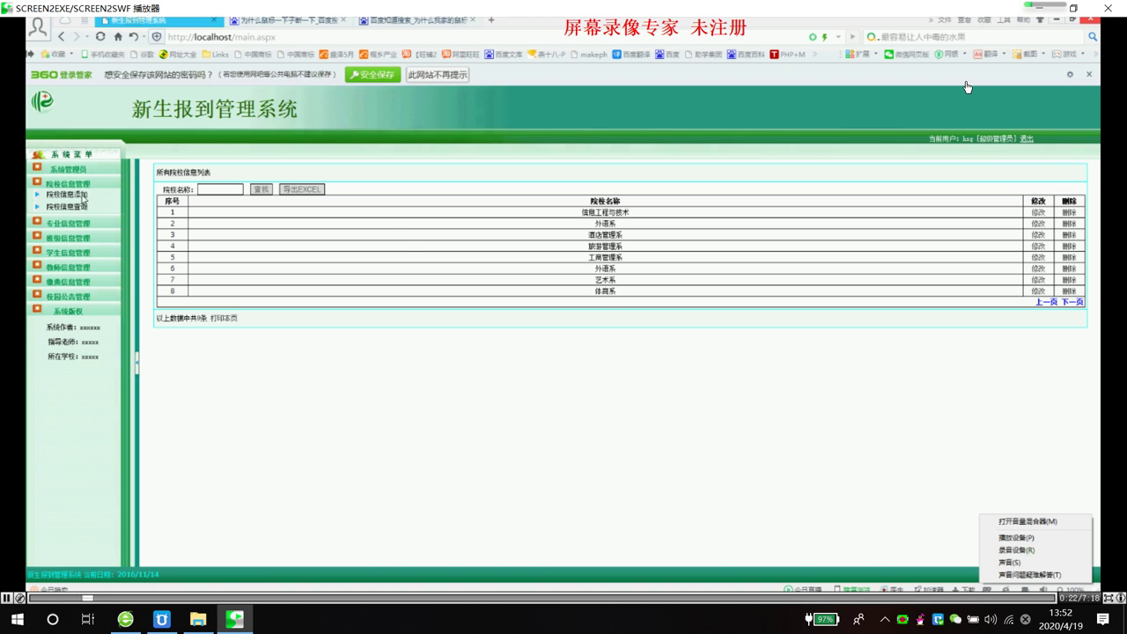Click the browser back arrow

click(62, 36)
